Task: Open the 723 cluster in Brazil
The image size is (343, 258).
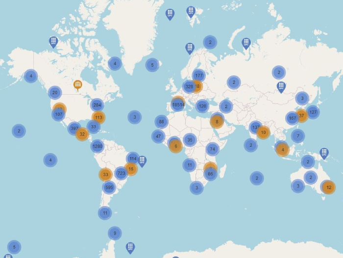Action: pyautogui.click(x=121, y=174)
